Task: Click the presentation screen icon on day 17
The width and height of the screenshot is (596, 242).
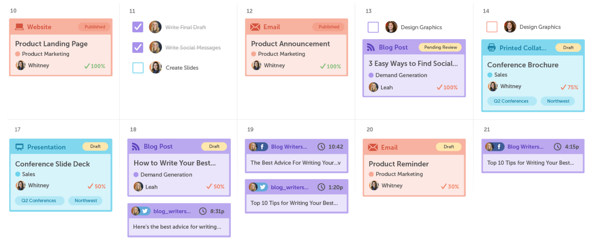Action: 19,147
